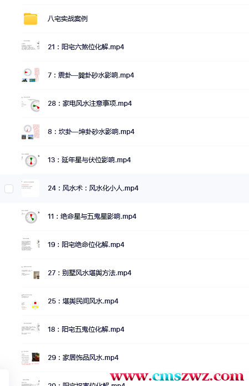Click compass thumbnail of 13：延年星与伏位影响.mp4

pyautogui.click(x=31, y=160)
